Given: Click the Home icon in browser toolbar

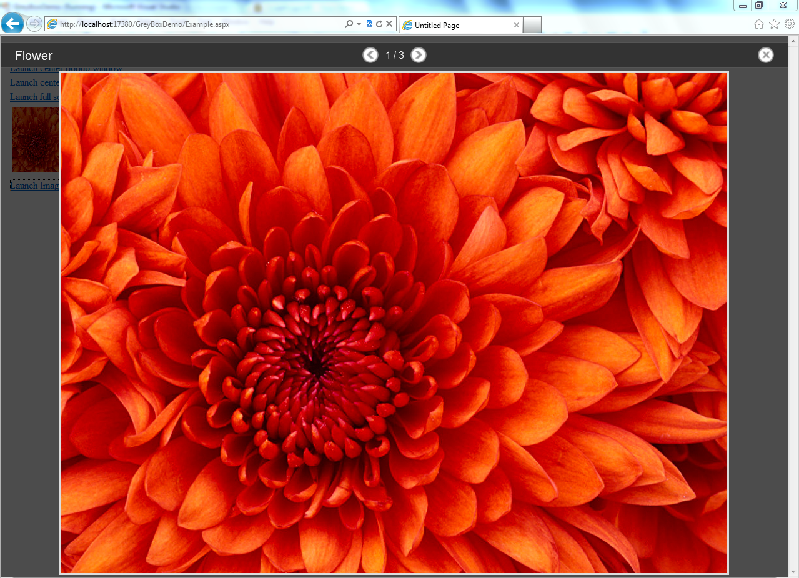Looking at the screenshot, I should (x=758, y=24).
